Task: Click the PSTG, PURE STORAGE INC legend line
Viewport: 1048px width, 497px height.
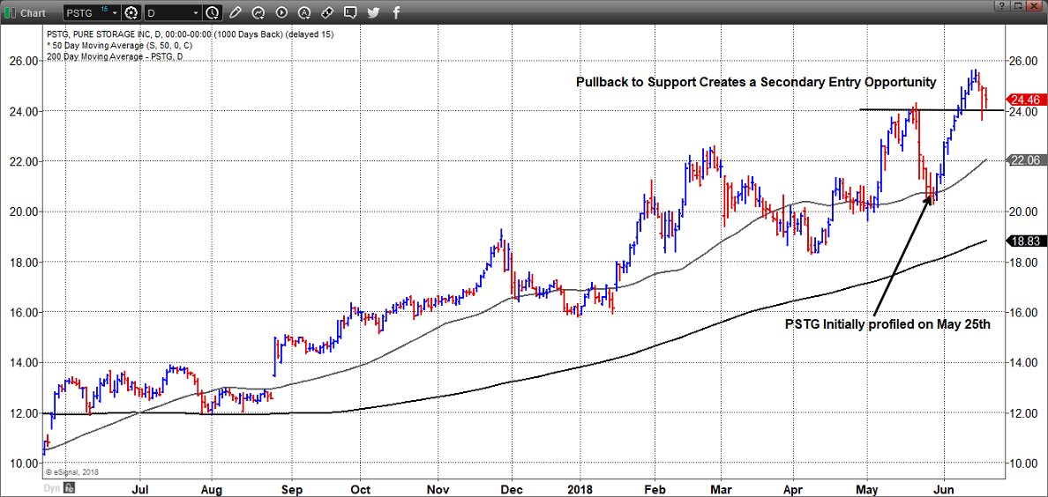Action: point(190,34)
